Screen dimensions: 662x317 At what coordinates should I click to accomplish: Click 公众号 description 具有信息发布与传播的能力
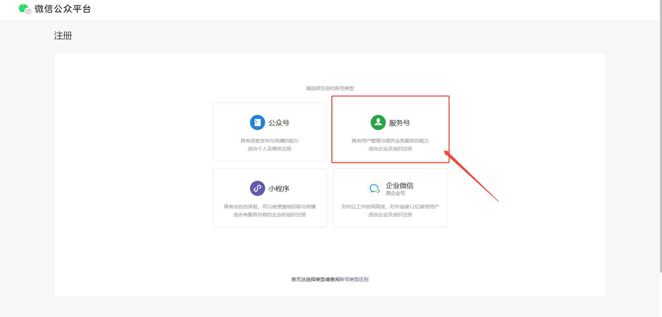click(x=269, y=141)
